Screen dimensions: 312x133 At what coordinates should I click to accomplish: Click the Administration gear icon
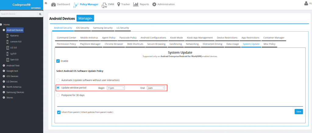[x=154, y=4]
